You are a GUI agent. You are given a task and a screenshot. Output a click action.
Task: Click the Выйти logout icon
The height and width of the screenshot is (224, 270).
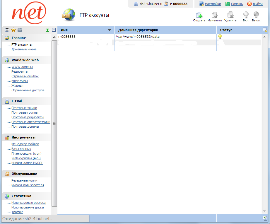(250, 4)
